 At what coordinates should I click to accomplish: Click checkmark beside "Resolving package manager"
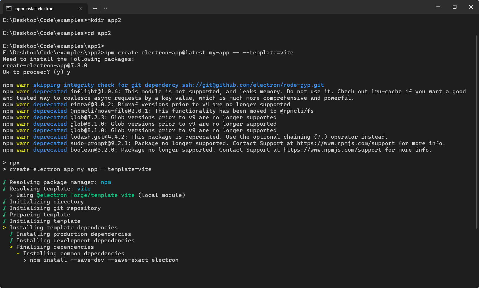tap(5, 182)
